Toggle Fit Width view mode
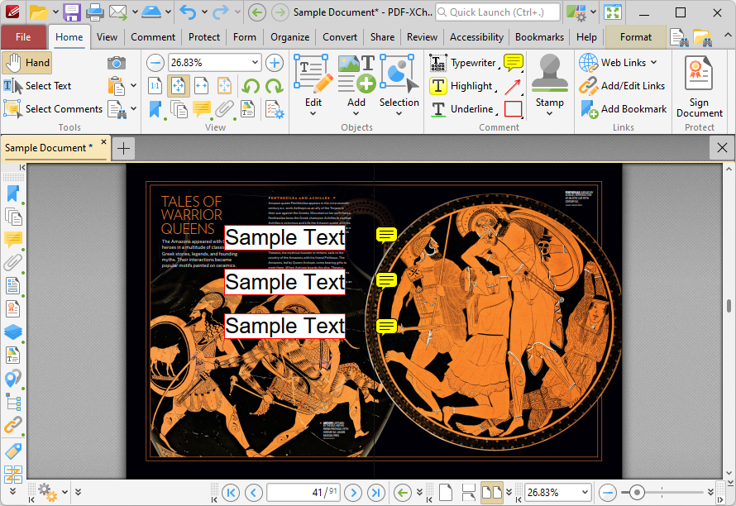This screenshot has height=506, width=736. [x=201, y=86]
